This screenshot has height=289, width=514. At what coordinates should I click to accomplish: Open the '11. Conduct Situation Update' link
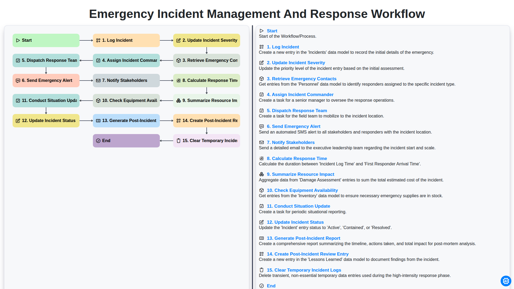298,206
